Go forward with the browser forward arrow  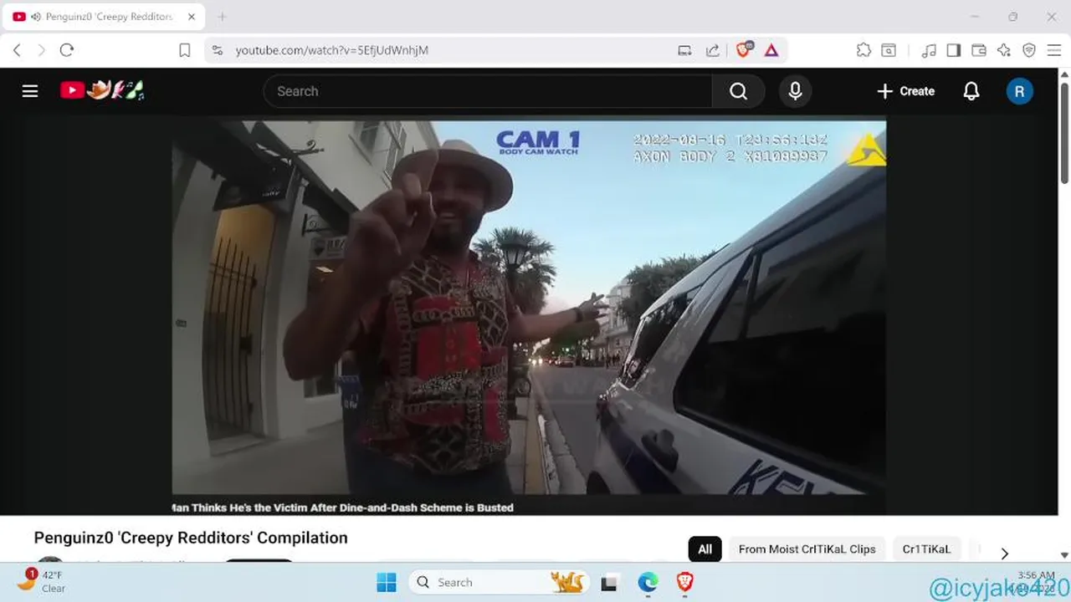(41, 50)
